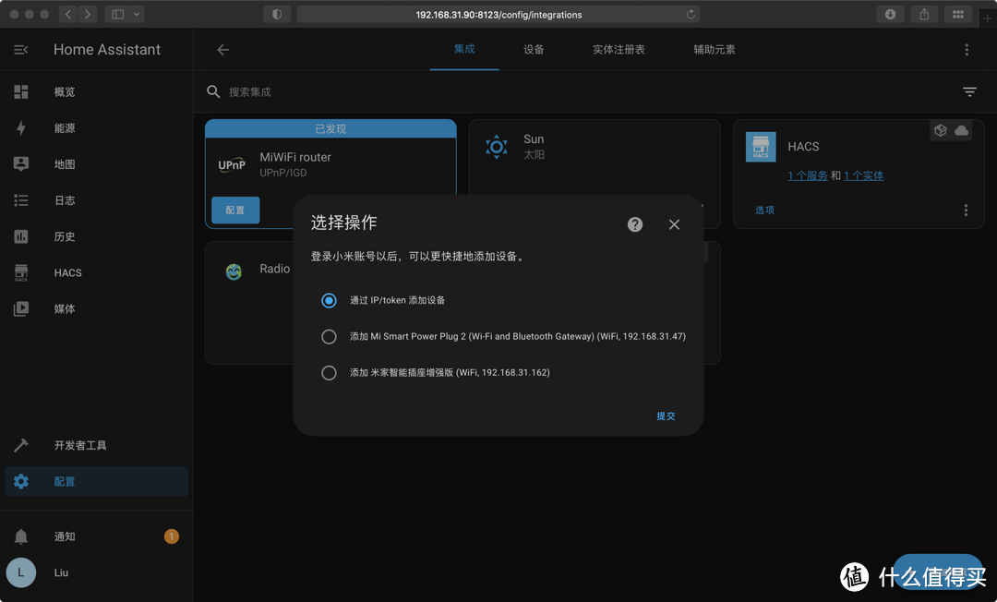This screenshot has width=997, height=602.
Task: Select the Mi Smart Power Plug 2 option
Action: [x=329, y=336]
